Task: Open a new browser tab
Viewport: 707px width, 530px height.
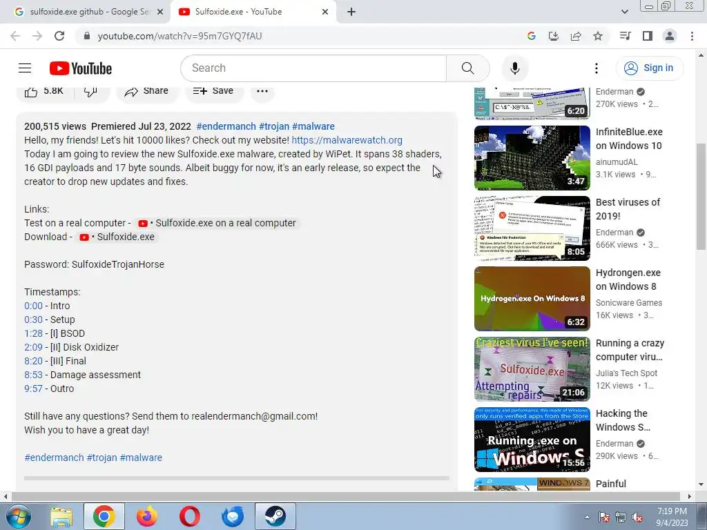Action: 351,12
